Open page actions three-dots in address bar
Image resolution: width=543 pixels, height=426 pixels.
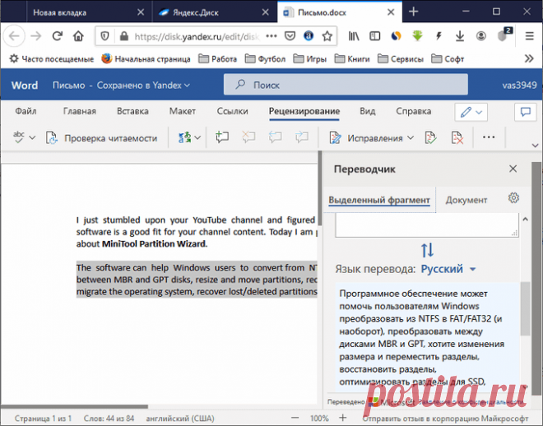(271, 36)
